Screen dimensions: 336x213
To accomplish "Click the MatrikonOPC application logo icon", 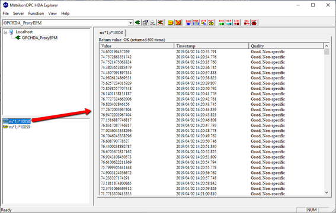I will (x=5, y=5).
